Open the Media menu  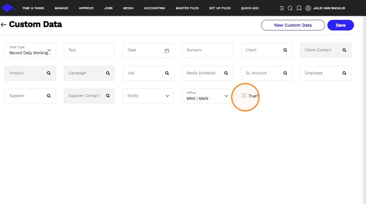click(x=128, y=8)
